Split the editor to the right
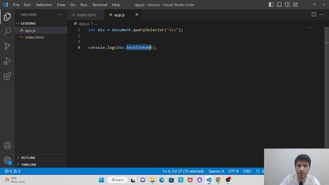Screen dimensions: 329x185 coord(314,14)
